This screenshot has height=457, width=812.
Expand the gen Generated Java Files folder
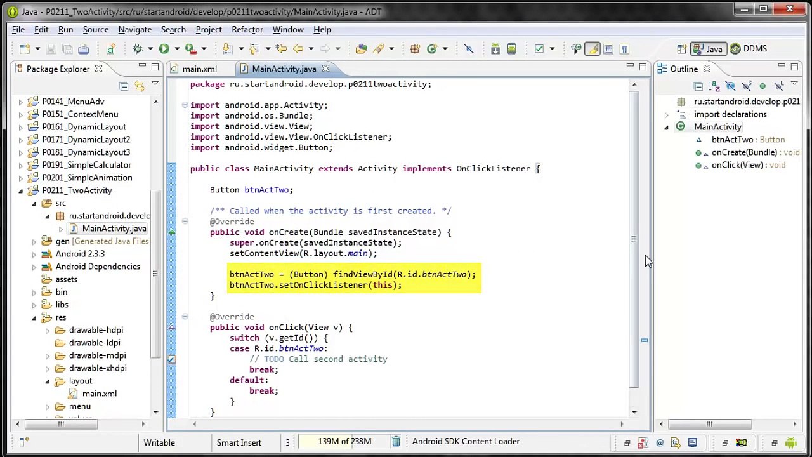click(34, 241)
